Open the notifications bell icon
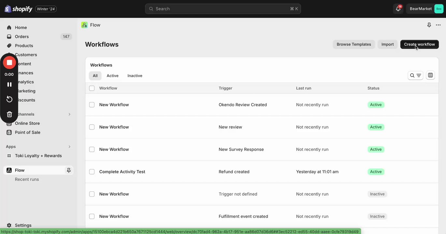This screenshot has height=234, width=446. click(398, 9)
